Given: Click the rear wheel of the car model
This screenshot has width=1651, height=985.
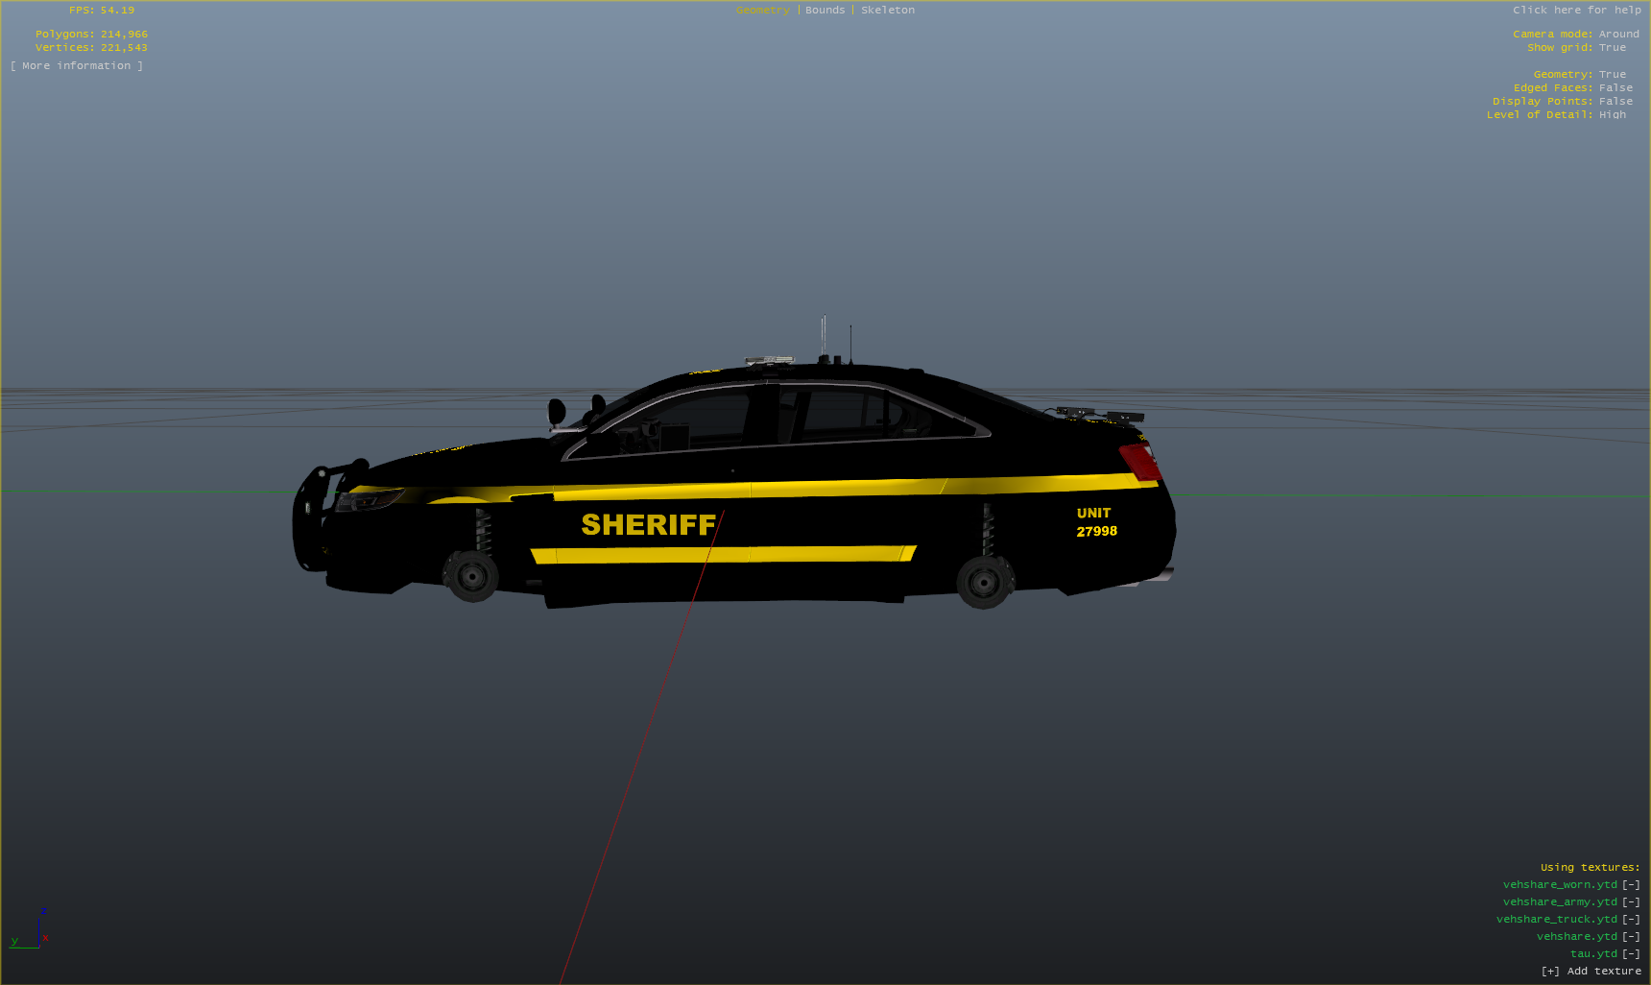Looking at the screenshot, I should tap(984, 581).
